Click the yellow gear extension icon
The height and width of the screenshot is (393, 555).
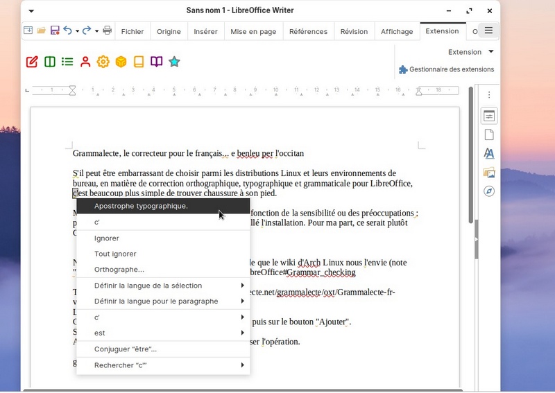(103, 62)
